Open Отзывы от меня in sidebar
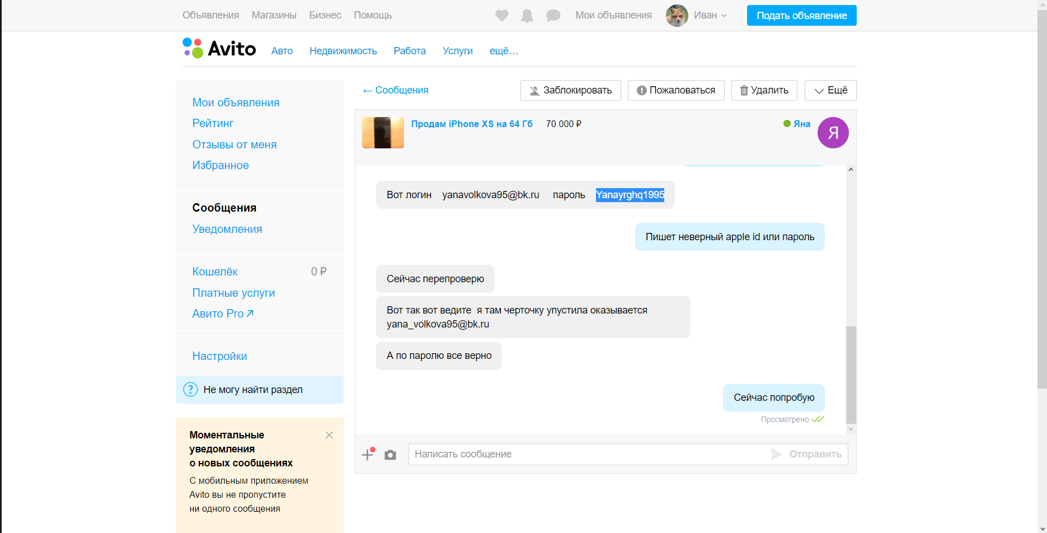 [234, 144]
